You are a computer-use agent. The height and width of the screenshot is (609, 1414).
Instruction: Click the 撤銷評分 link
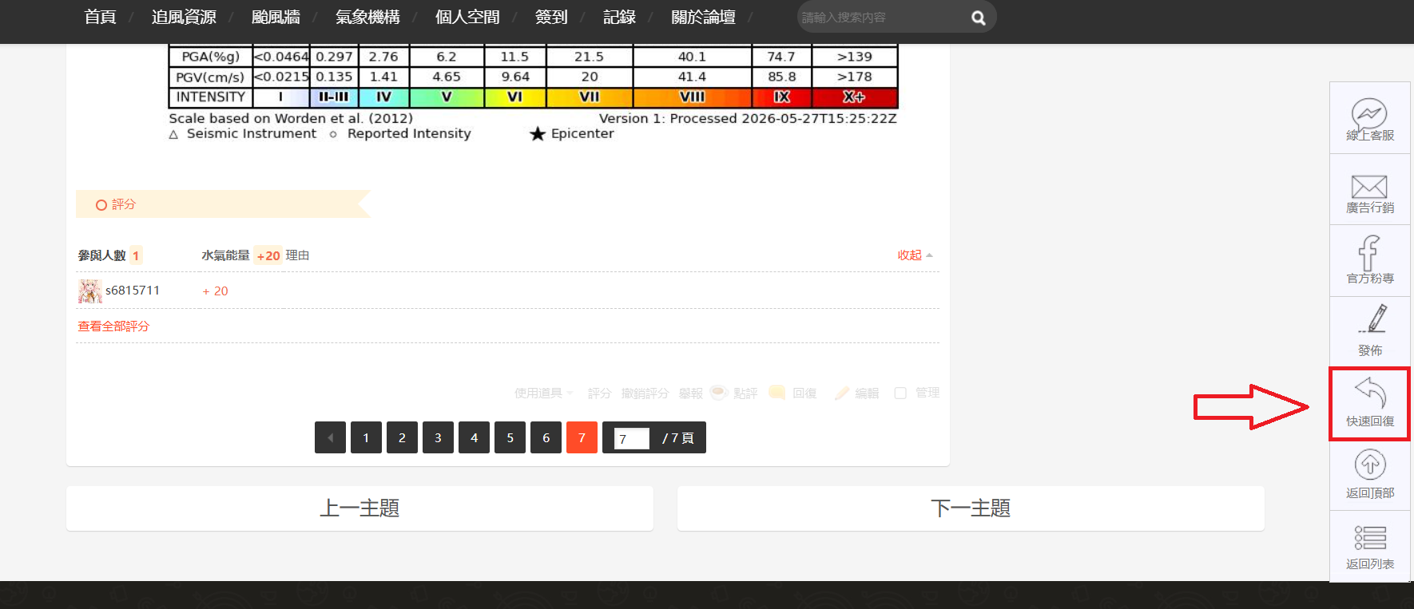pos(645,393)
